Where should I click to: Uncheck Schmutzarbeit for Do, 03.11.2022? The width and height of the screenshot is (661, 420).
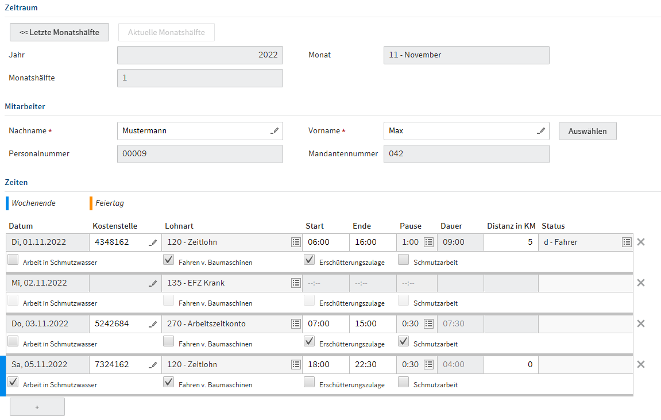404,341
